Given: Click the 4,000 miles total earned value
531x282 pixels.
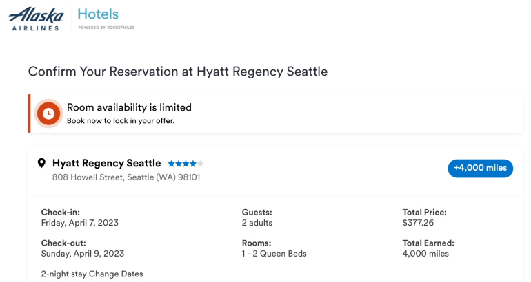Looking at the screenshot, I should (x=425, y=253).
